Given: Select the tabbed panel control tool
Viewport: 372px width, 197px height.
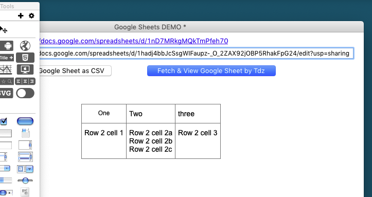Looking at the screenshot, I should 25,133.
